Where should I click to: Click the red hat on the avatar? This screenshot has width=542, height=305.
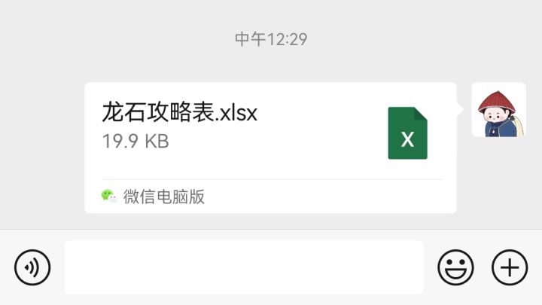[497, 102]
